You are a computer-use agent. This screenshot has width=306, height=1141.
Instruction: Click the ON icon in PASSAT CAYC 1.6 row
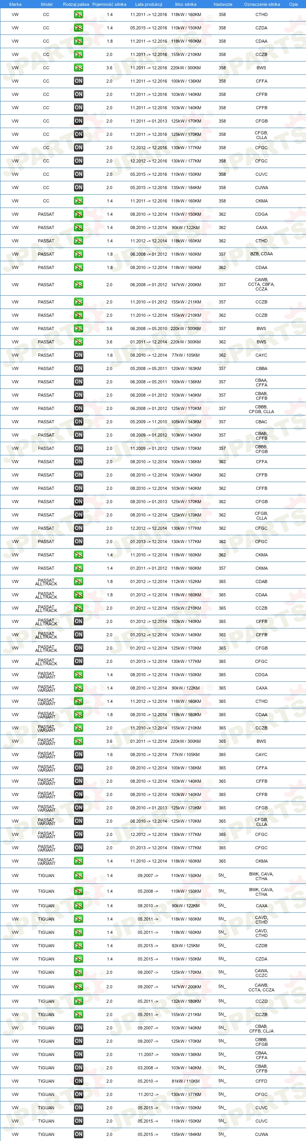point(78,355)
